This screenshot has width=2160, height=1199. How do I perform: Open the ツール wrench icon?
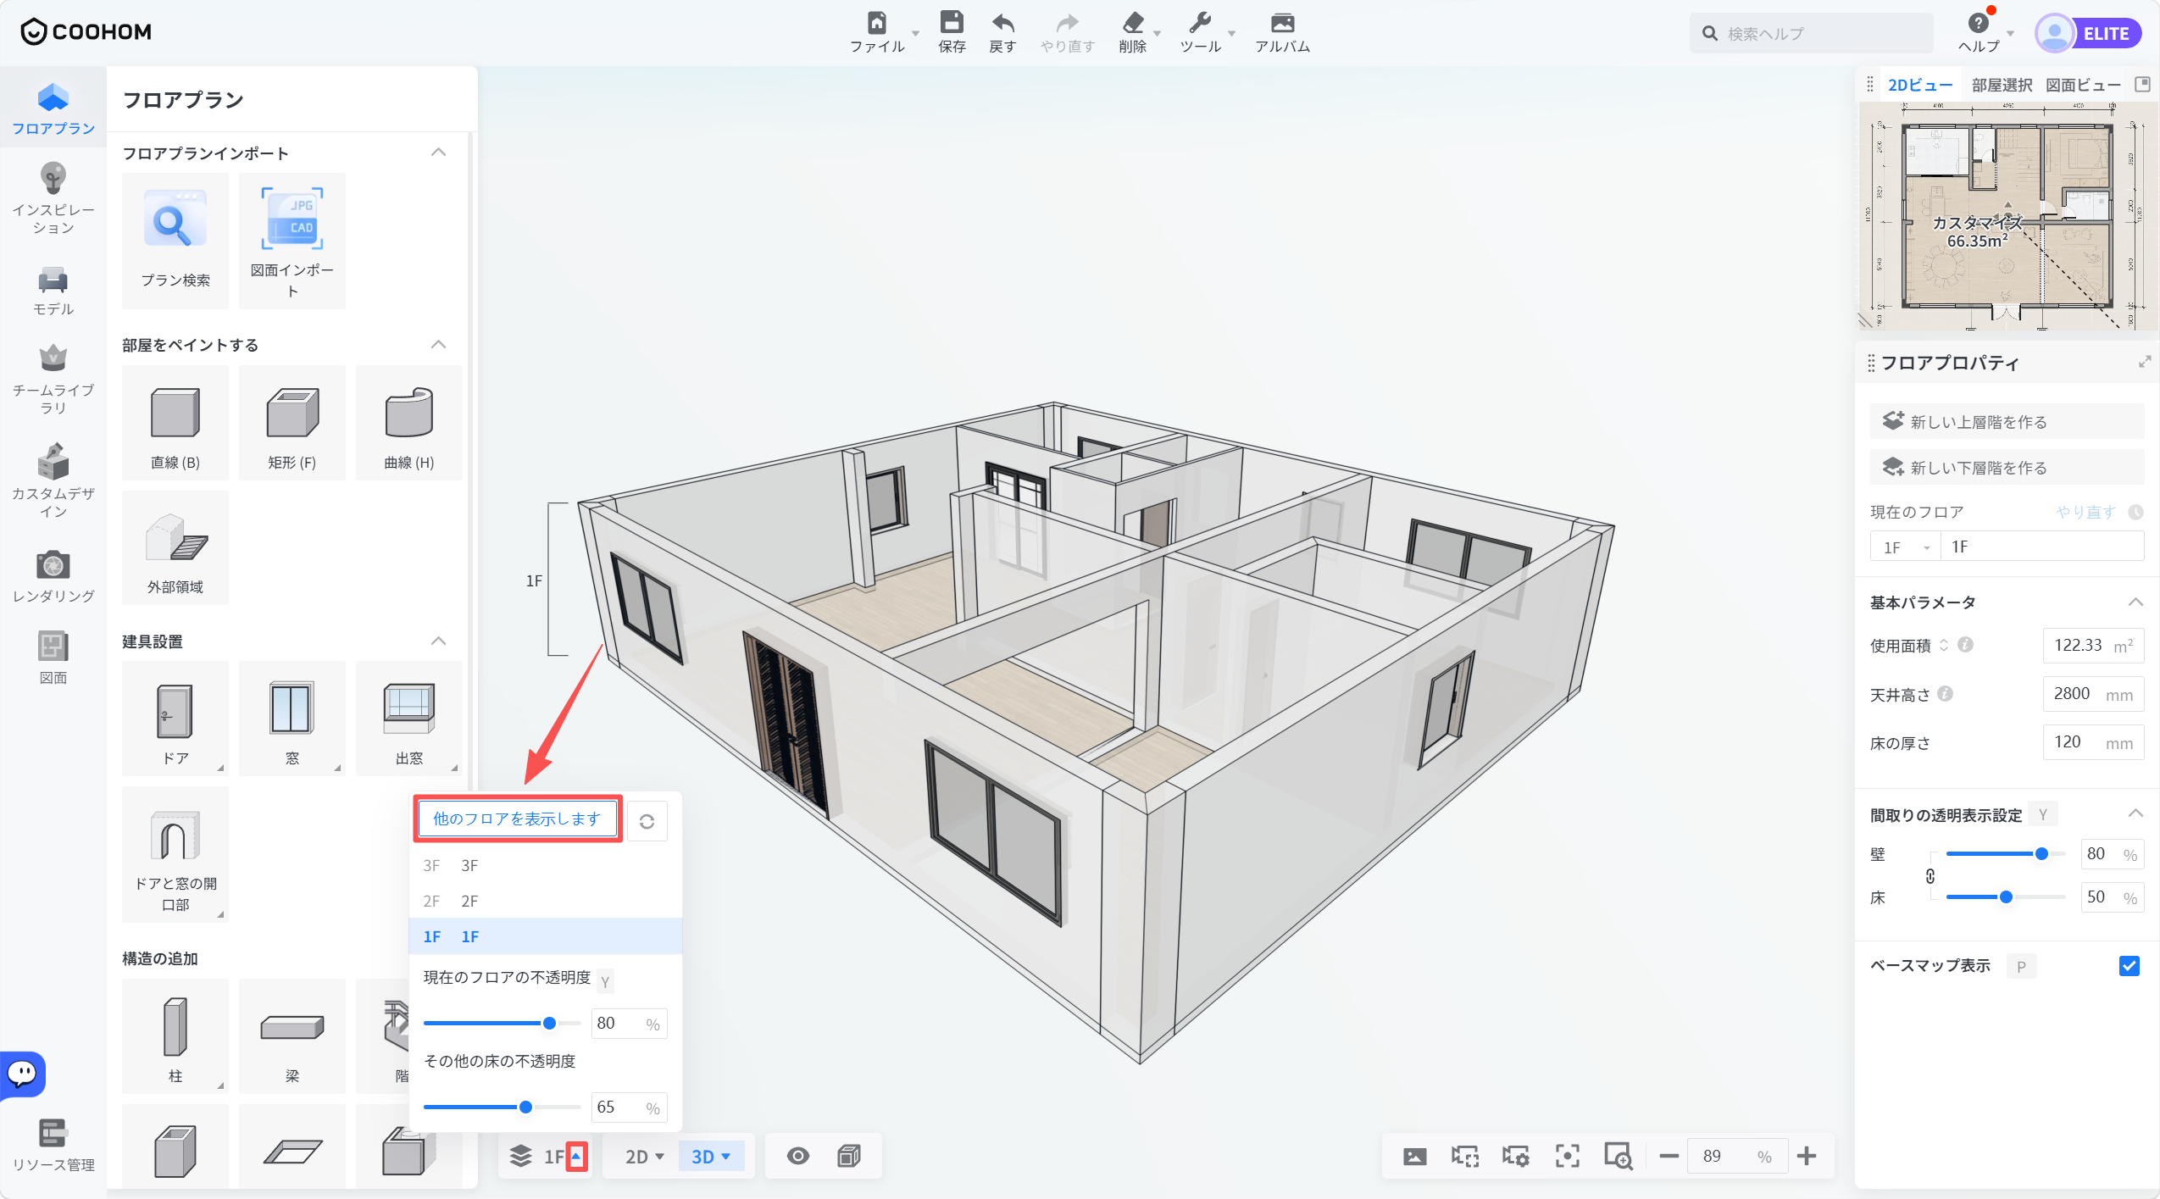pyautogui.click(x=1200, y=23)
